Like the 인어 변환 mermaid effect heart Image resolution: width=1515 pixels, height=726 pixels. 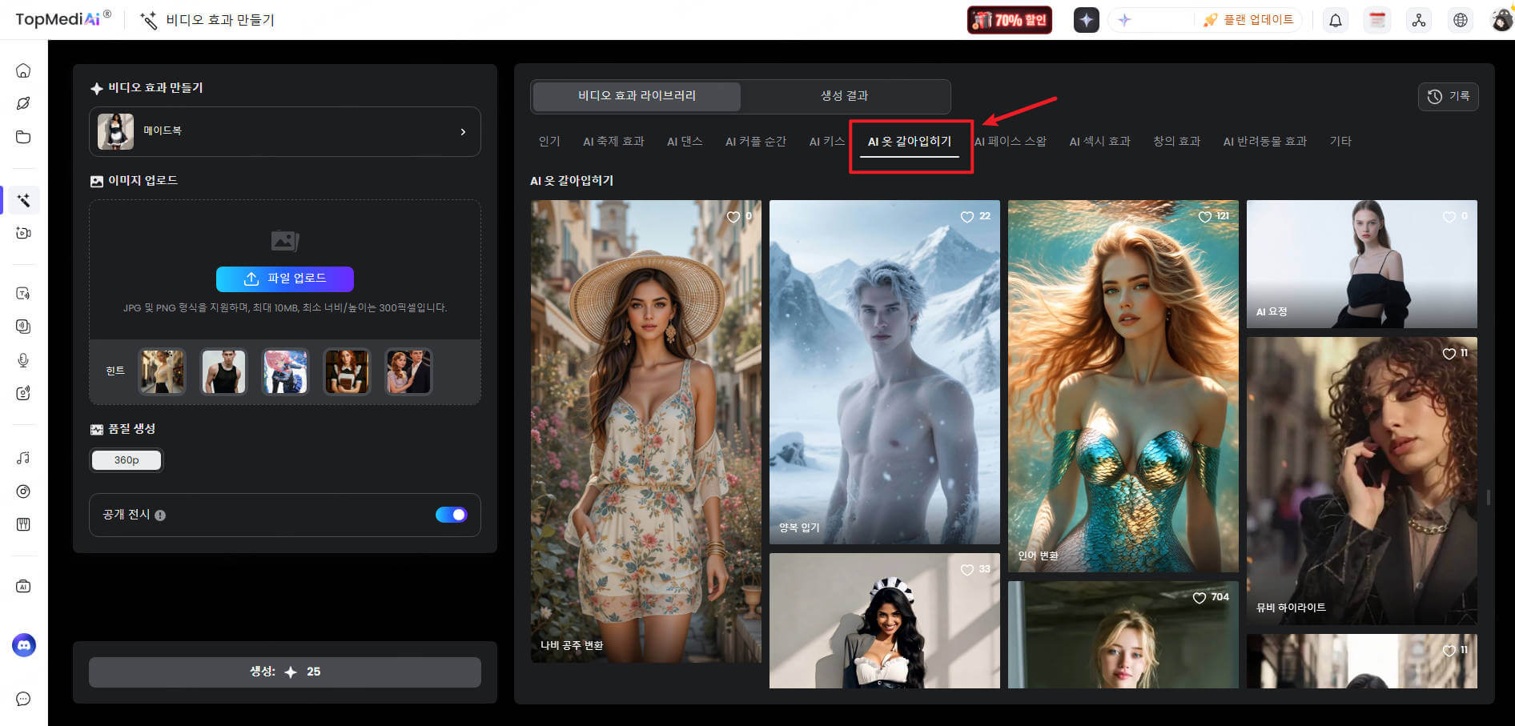click(x=1204, y=217)
